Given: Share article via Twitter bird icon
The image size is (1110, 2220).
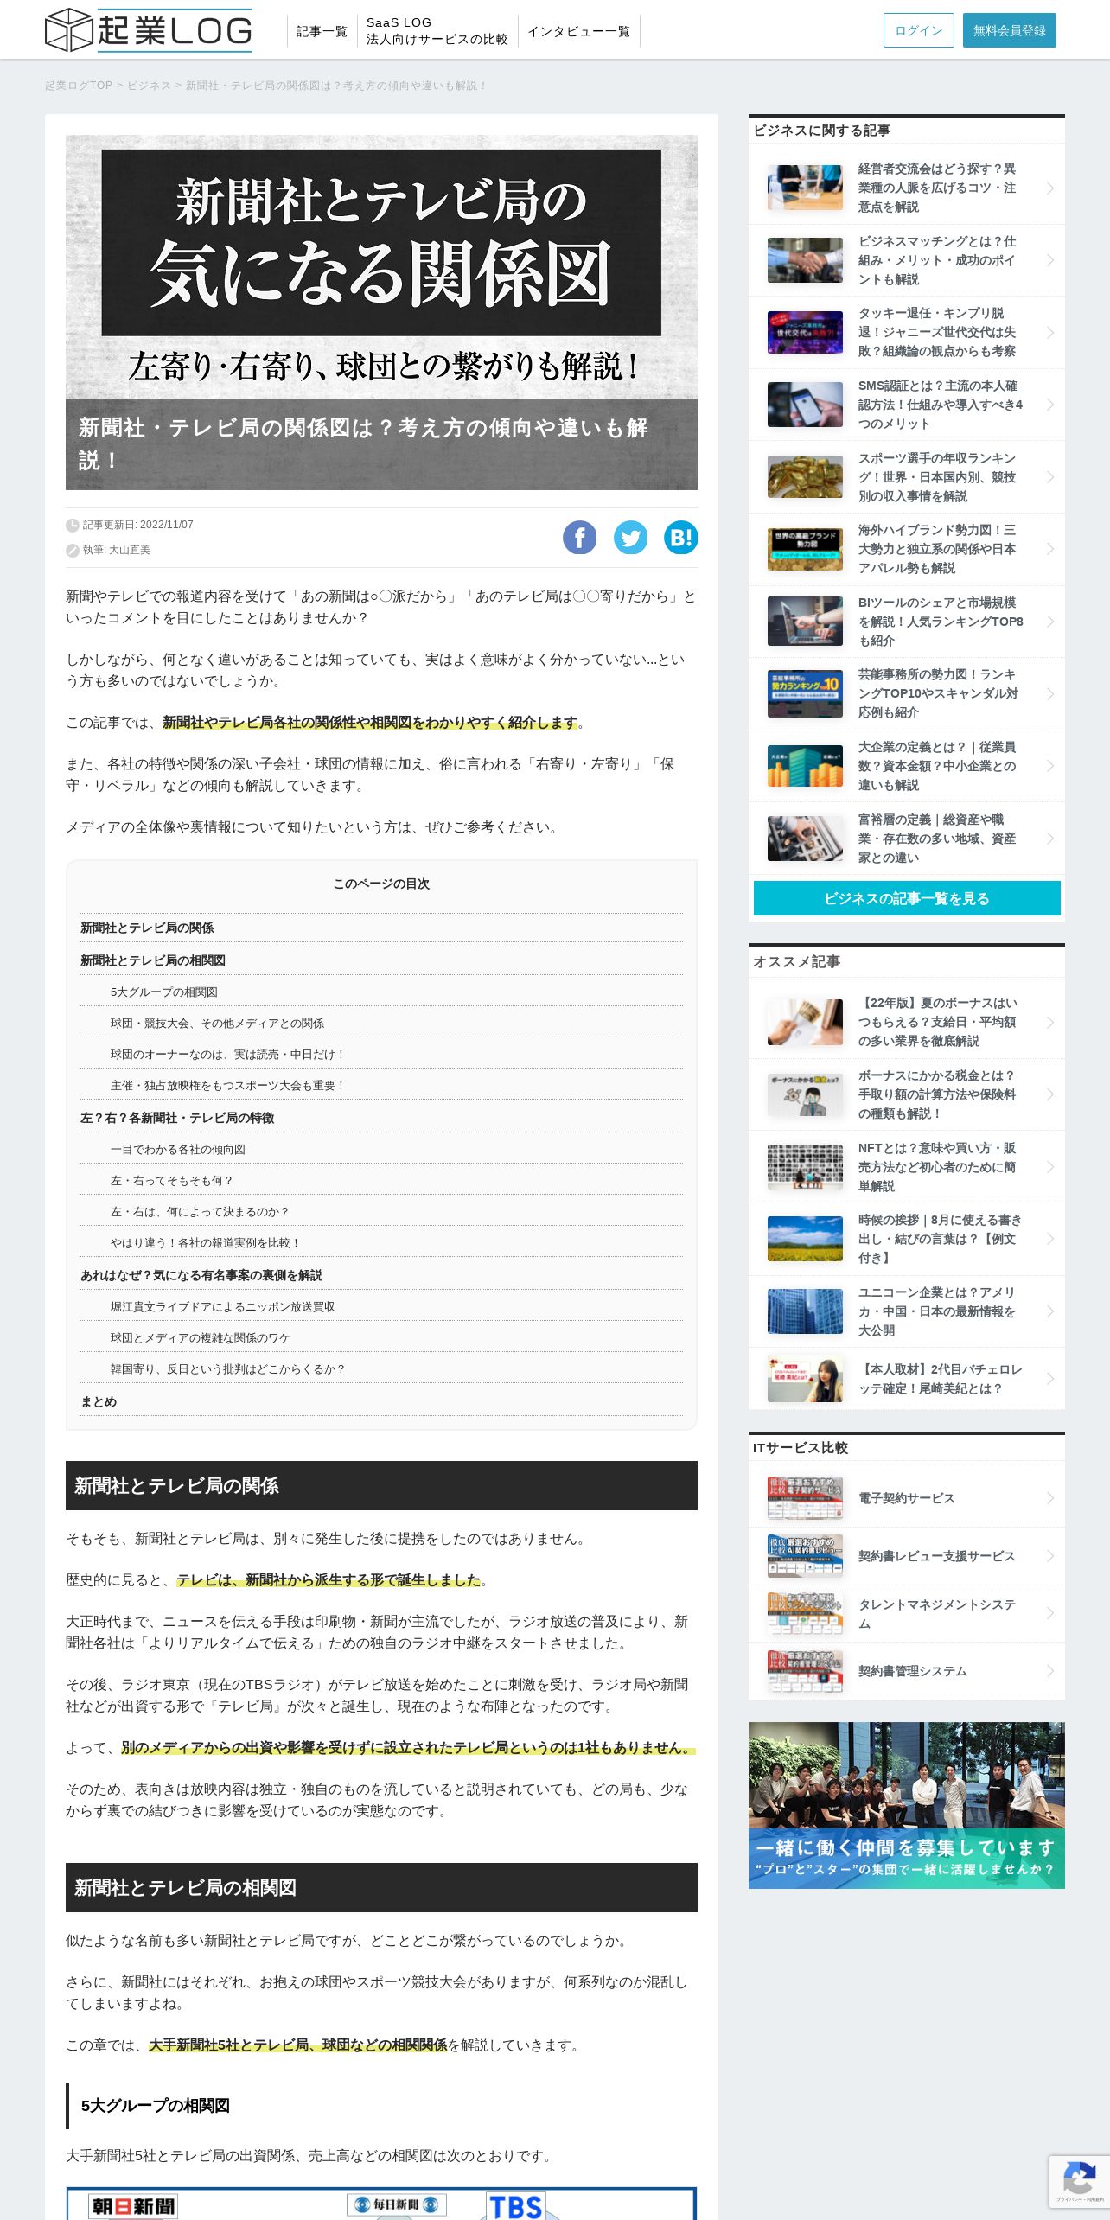Looking at the screenshot, I should coord(630,538).
